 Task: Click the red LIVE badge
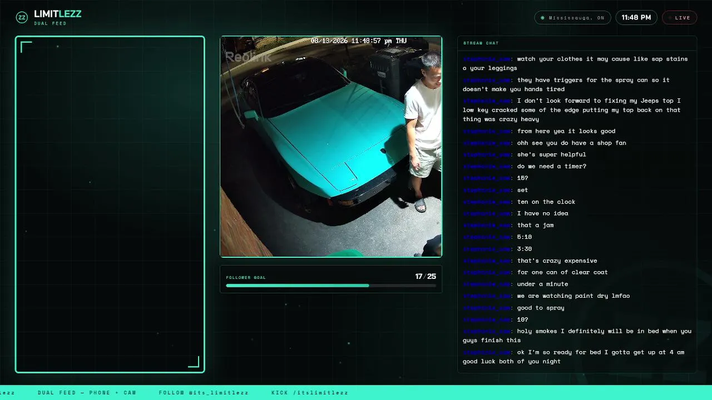coord(679,18)
